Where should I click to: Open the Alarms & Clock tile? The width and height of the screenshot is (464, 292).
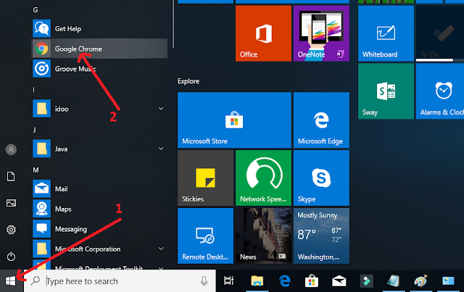[440, 91]
